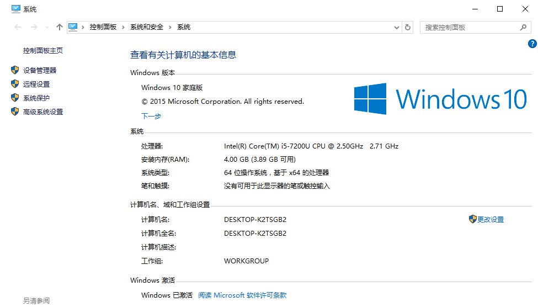538x307 pixels.
Task: Open 控制面板主页 link
Action: pyautogui.click(x=43, y=51)
